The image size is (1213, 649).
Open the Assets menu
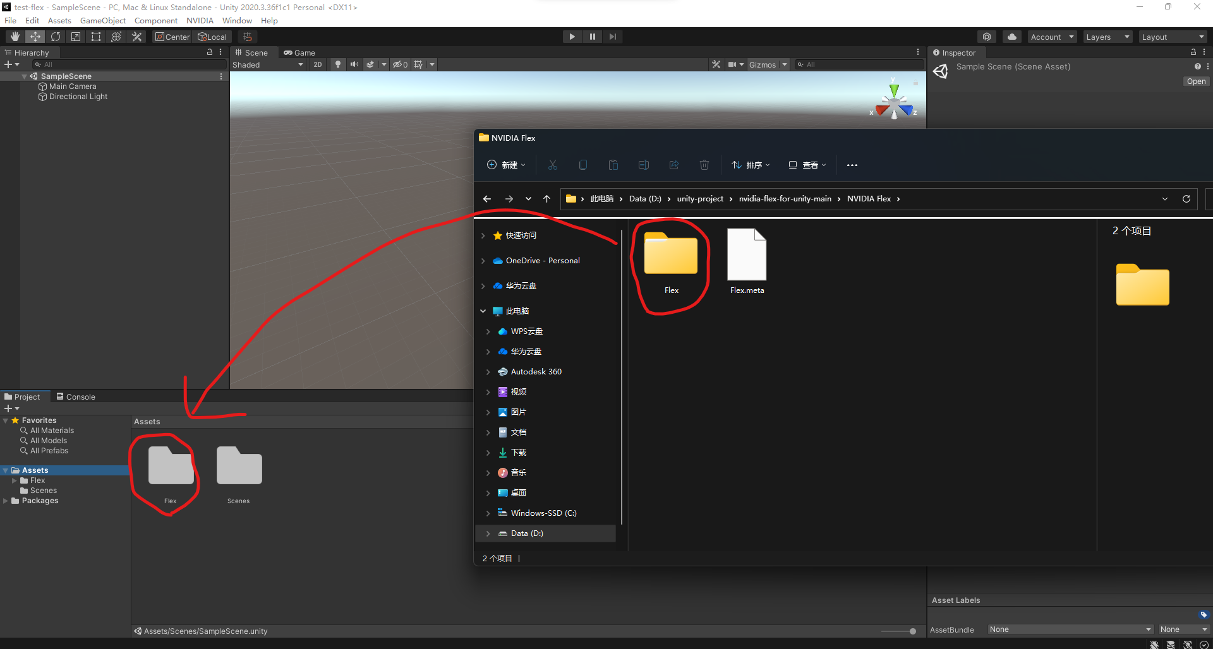coord(59,20)
